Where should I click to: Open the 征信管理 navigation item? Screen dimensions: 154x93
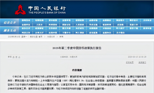(107, 25)
